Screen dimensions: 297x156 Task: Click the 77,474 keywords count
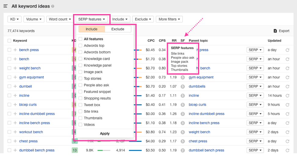click(21, 31)
